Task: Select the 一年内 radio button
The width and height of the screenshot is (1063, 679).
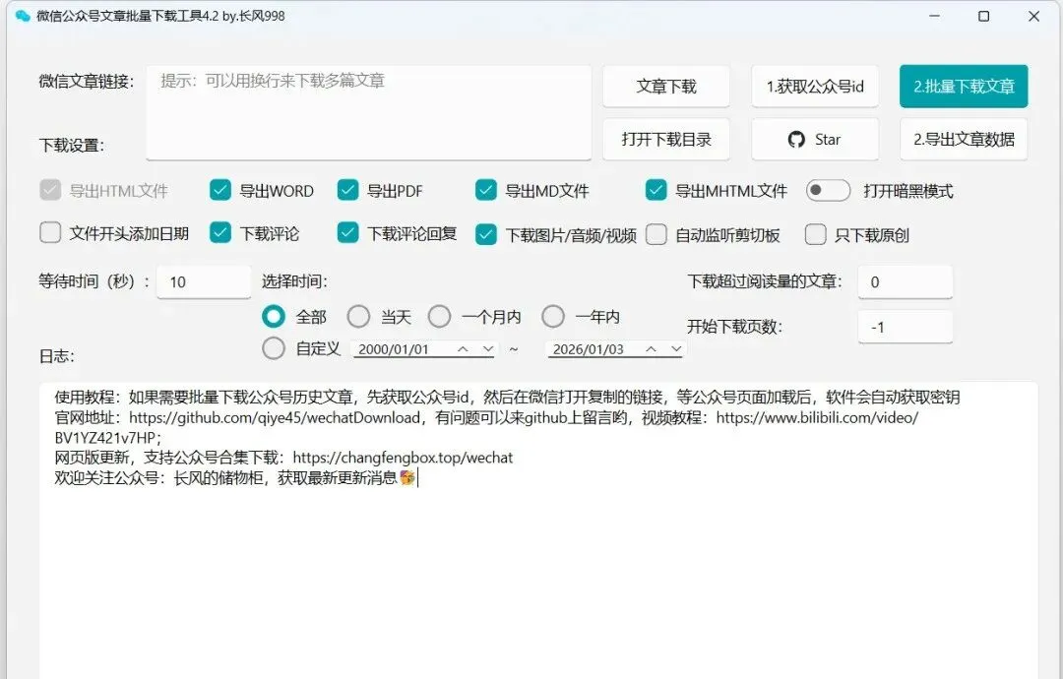Action: pyautogui.click(x=553, y=317)
